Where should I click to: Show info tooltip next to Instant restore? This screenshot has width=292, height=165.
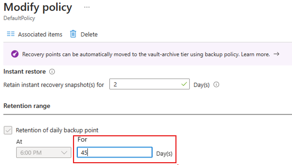(52, 72)
